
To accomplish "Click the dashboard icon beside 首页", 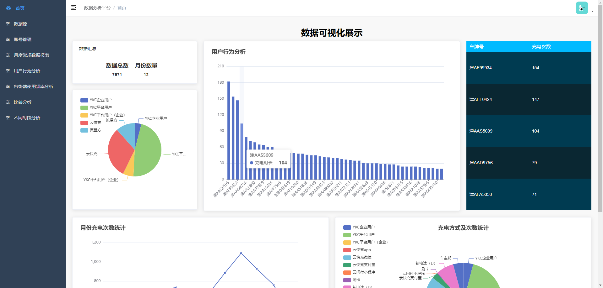I will pyautogui.click(x=8, y=8).
